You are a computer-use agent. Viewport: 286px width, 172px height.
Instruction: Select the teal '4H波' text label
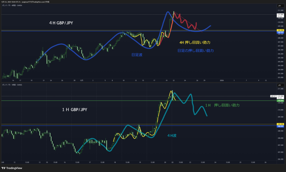172,135
